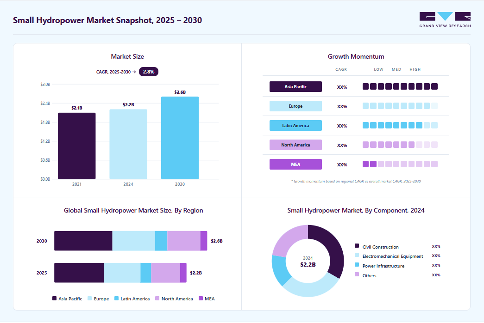484x323 pixels.
Task: Click the CAGR column header
Action: pyautogui.click(x=341, y=70)
